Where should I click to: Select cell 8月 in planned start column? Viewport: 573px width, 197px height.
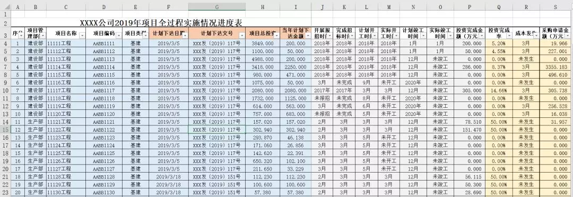tap(367, 98)
